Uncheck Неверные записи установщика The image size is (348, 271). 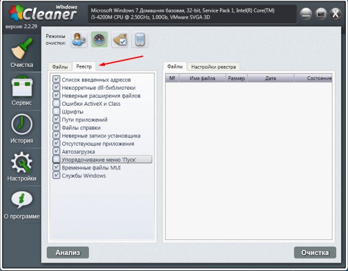coord(57,135)
